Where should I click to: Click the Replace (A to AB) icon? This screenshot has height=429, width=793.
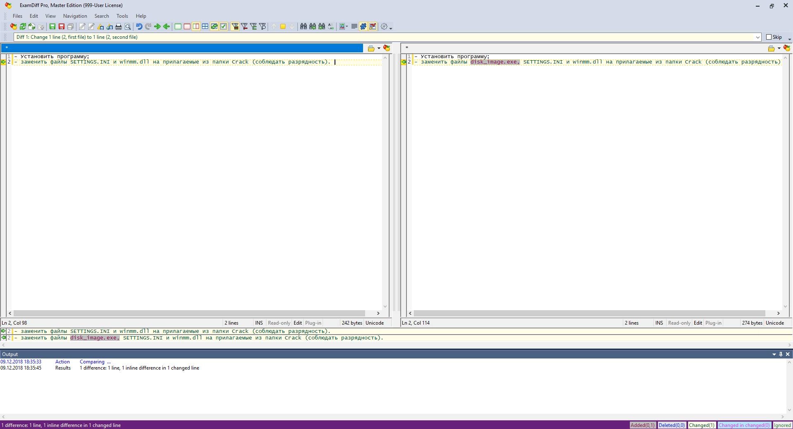click(x=331, y=26)
